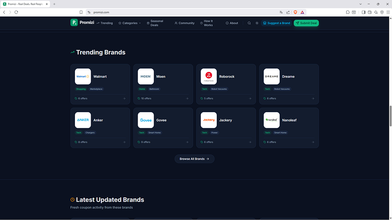Click the arrow on Govee card
The width and height of the screenshot is (392, 220).
point(187,142)
